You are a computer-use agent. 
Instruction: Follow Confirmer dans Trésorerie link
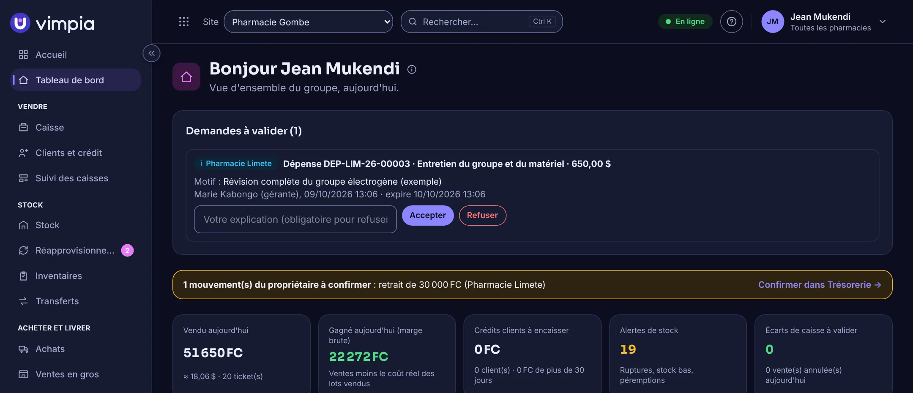click(819, 284)
